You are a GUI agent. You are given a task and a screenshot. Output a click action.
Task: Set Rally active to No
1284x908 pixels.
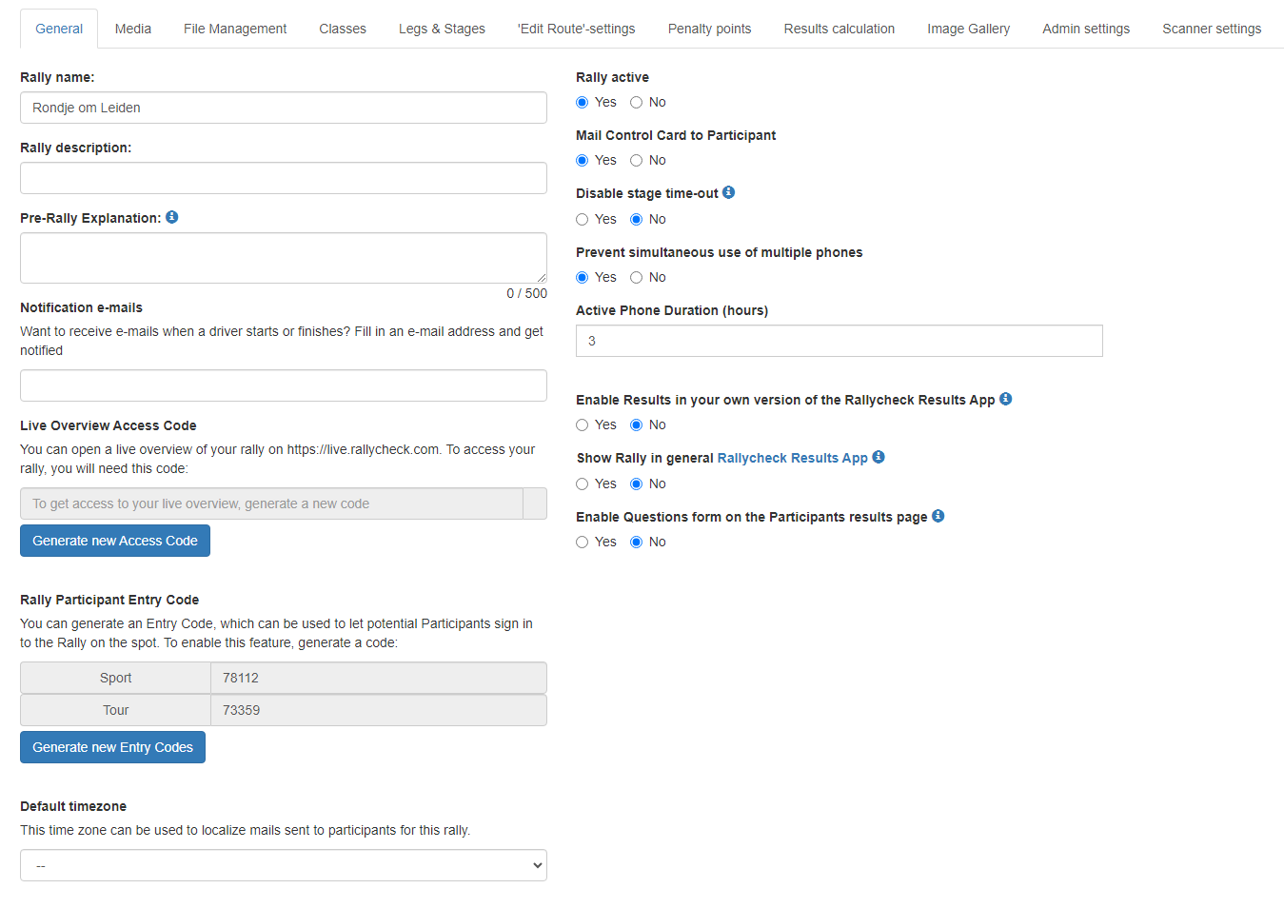(x=637, y=103)
